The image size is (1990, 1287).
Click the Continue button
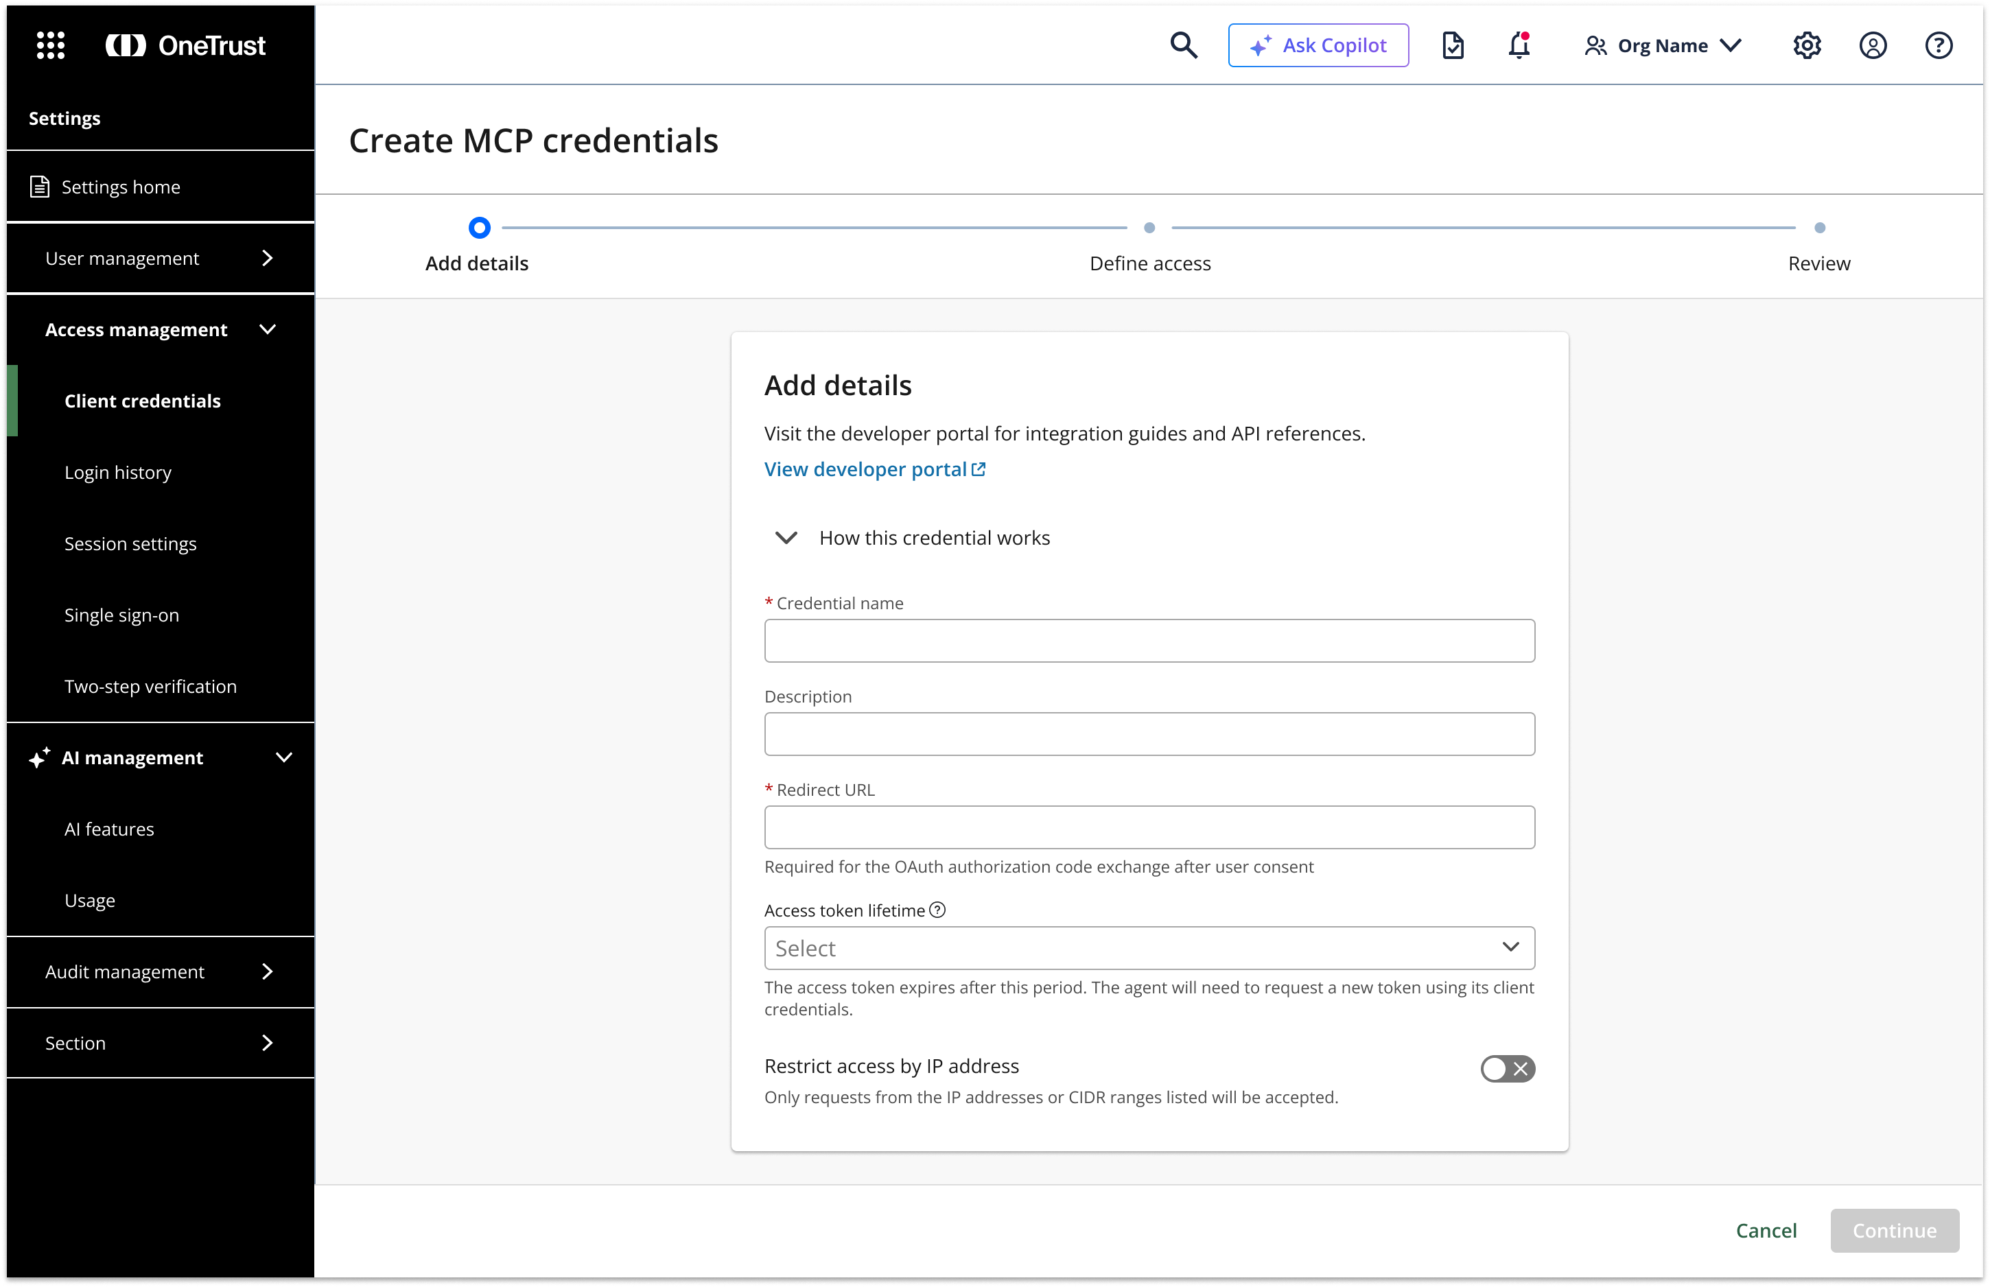click(1895, 1230)
